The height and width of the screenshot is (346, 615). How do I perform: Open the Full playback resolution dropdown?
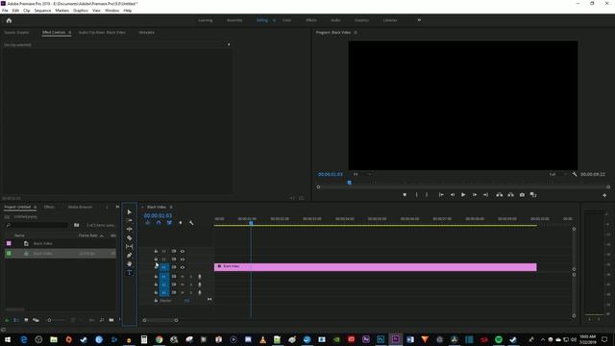(x=558, y=174)
